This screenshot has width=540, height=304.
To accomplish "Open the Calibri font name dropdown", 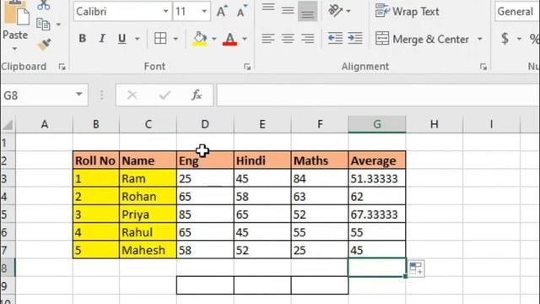I will pos(165,11).
